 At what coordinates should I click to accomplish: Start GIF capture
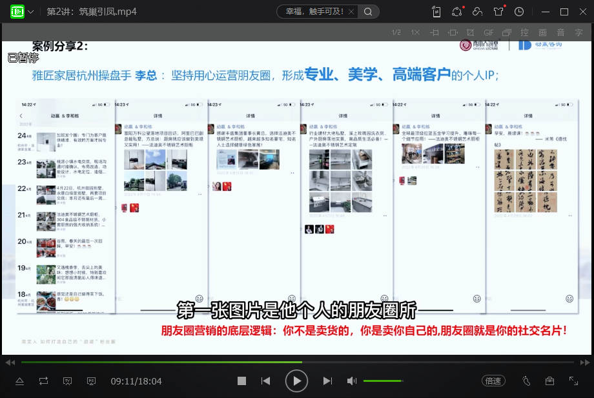pos(489,32)
